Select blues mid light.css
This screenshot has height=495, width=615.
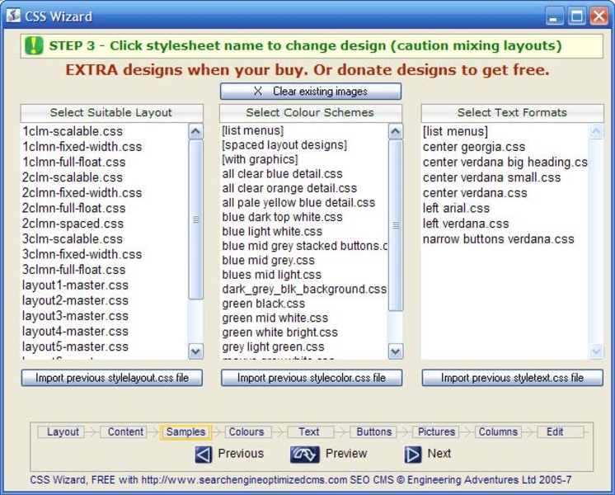click(272, 275)
